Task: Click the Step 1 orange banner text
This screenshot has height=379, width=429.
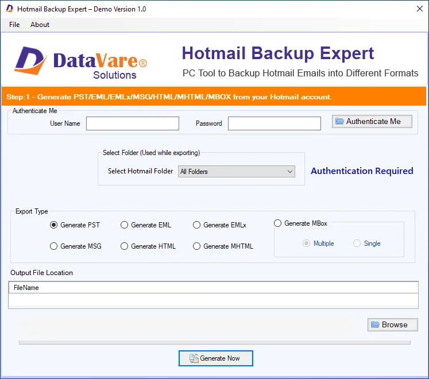Action: 169,97
